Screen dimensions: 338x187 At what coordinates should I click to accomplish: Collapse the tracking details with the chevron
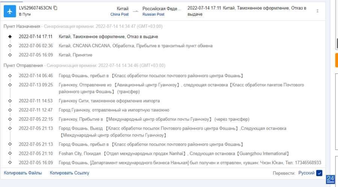pos(317,11)
